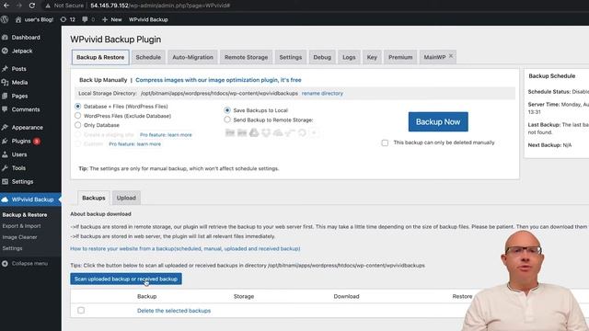Image resolution: width=589 pixels, height=331 pixels.
Task: Switch to Key tab
Action: [x=372, y=57]
